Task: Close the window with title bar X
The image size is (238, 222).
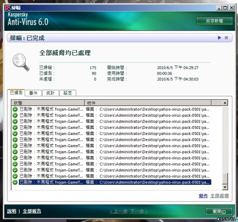Action: coord(231,8)
